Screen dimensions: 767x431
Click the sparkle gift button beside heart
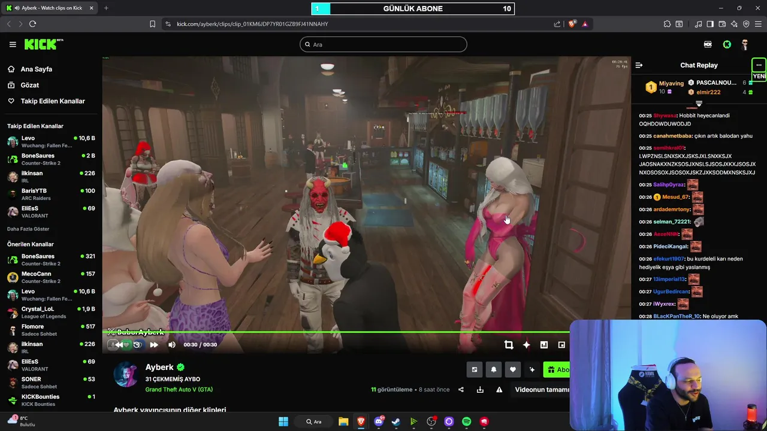click(x=532, y=370)
